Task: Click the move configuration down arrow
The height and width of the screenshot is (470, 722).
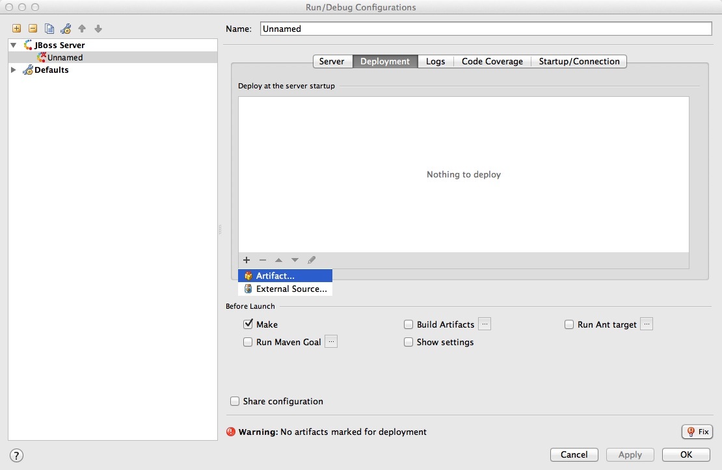Action: tap(98, 29)
